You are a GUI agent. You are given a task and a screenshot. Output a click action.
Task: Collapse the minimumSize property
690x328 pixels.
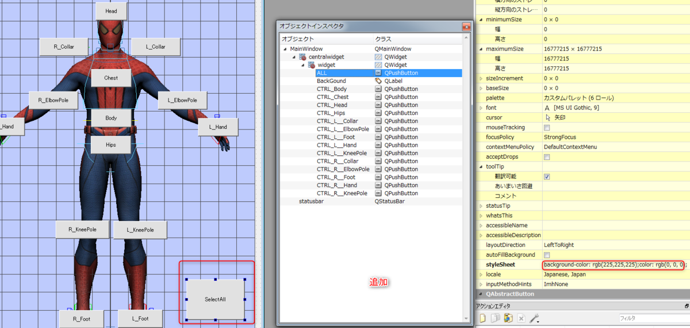(481, 20)
